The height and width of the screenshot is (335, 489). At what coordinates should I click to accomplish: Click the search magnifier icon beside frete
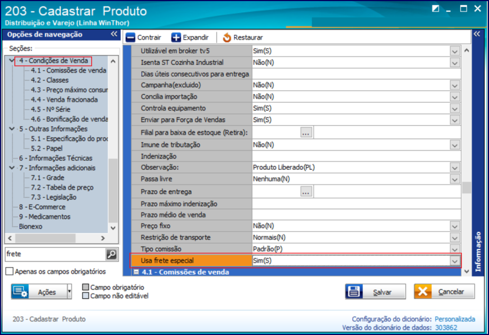(111, 254)
